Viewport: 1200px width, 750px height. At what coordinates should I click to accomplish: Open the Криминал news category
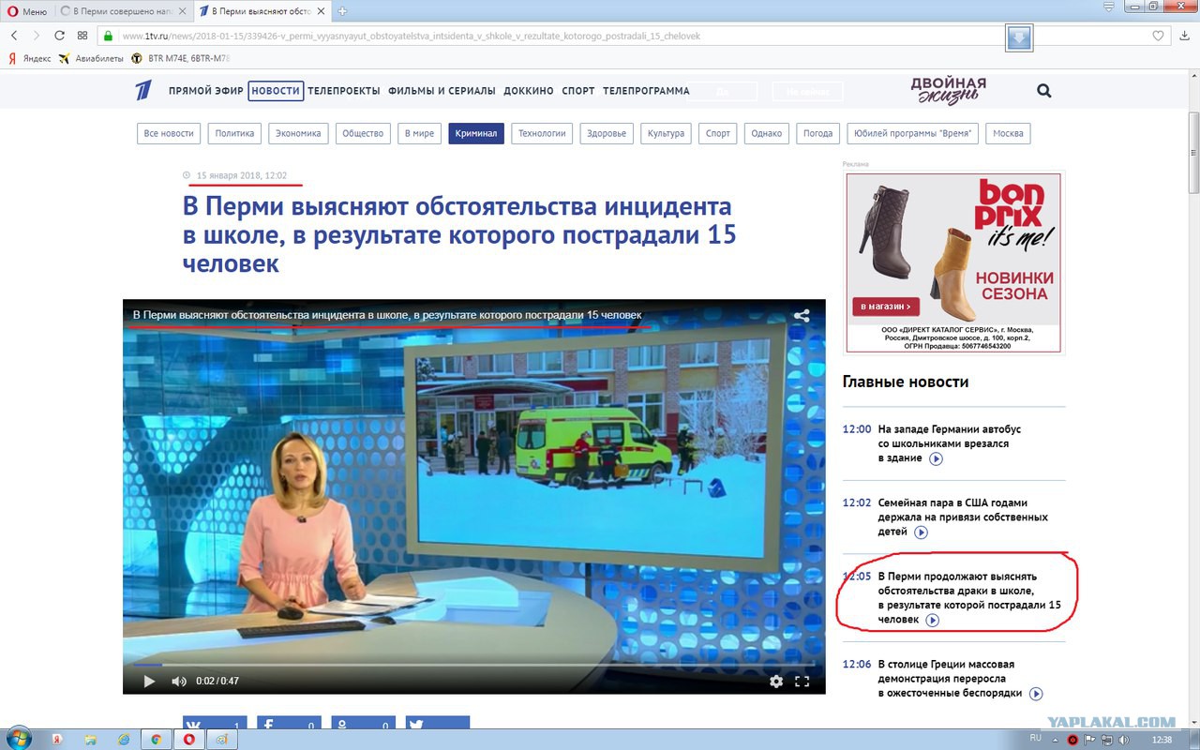(x=476, y=133)
